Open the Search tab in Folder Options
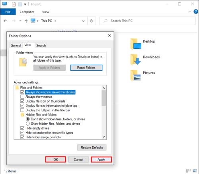This screenshot has height=174, width=199. [41, 45]
